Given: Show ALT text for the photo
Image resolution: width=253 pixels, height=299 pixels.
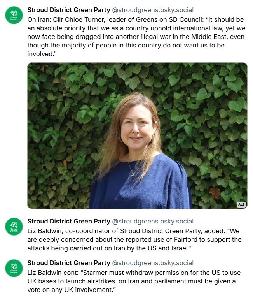Looking at the screenshot, I should (x=241, y=204).
